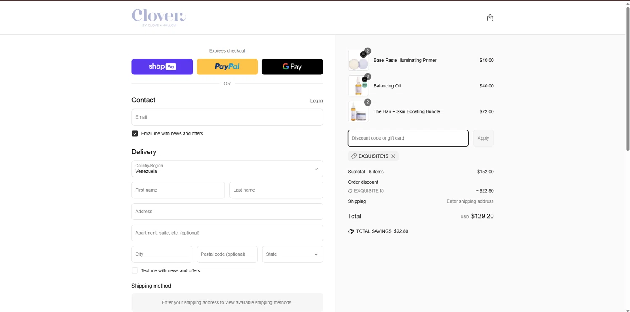
Task: Click the City field
Action: pos(162,254)
